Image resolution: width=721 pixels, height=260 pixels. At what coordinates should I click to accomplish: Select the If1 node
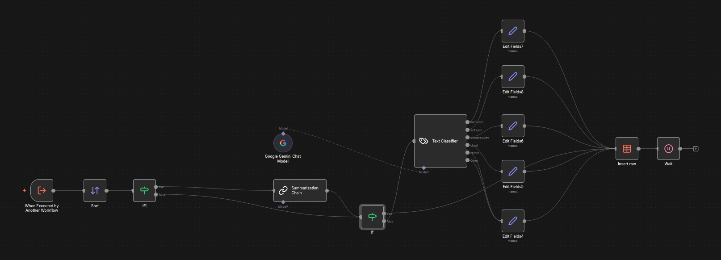coord(144,190)
